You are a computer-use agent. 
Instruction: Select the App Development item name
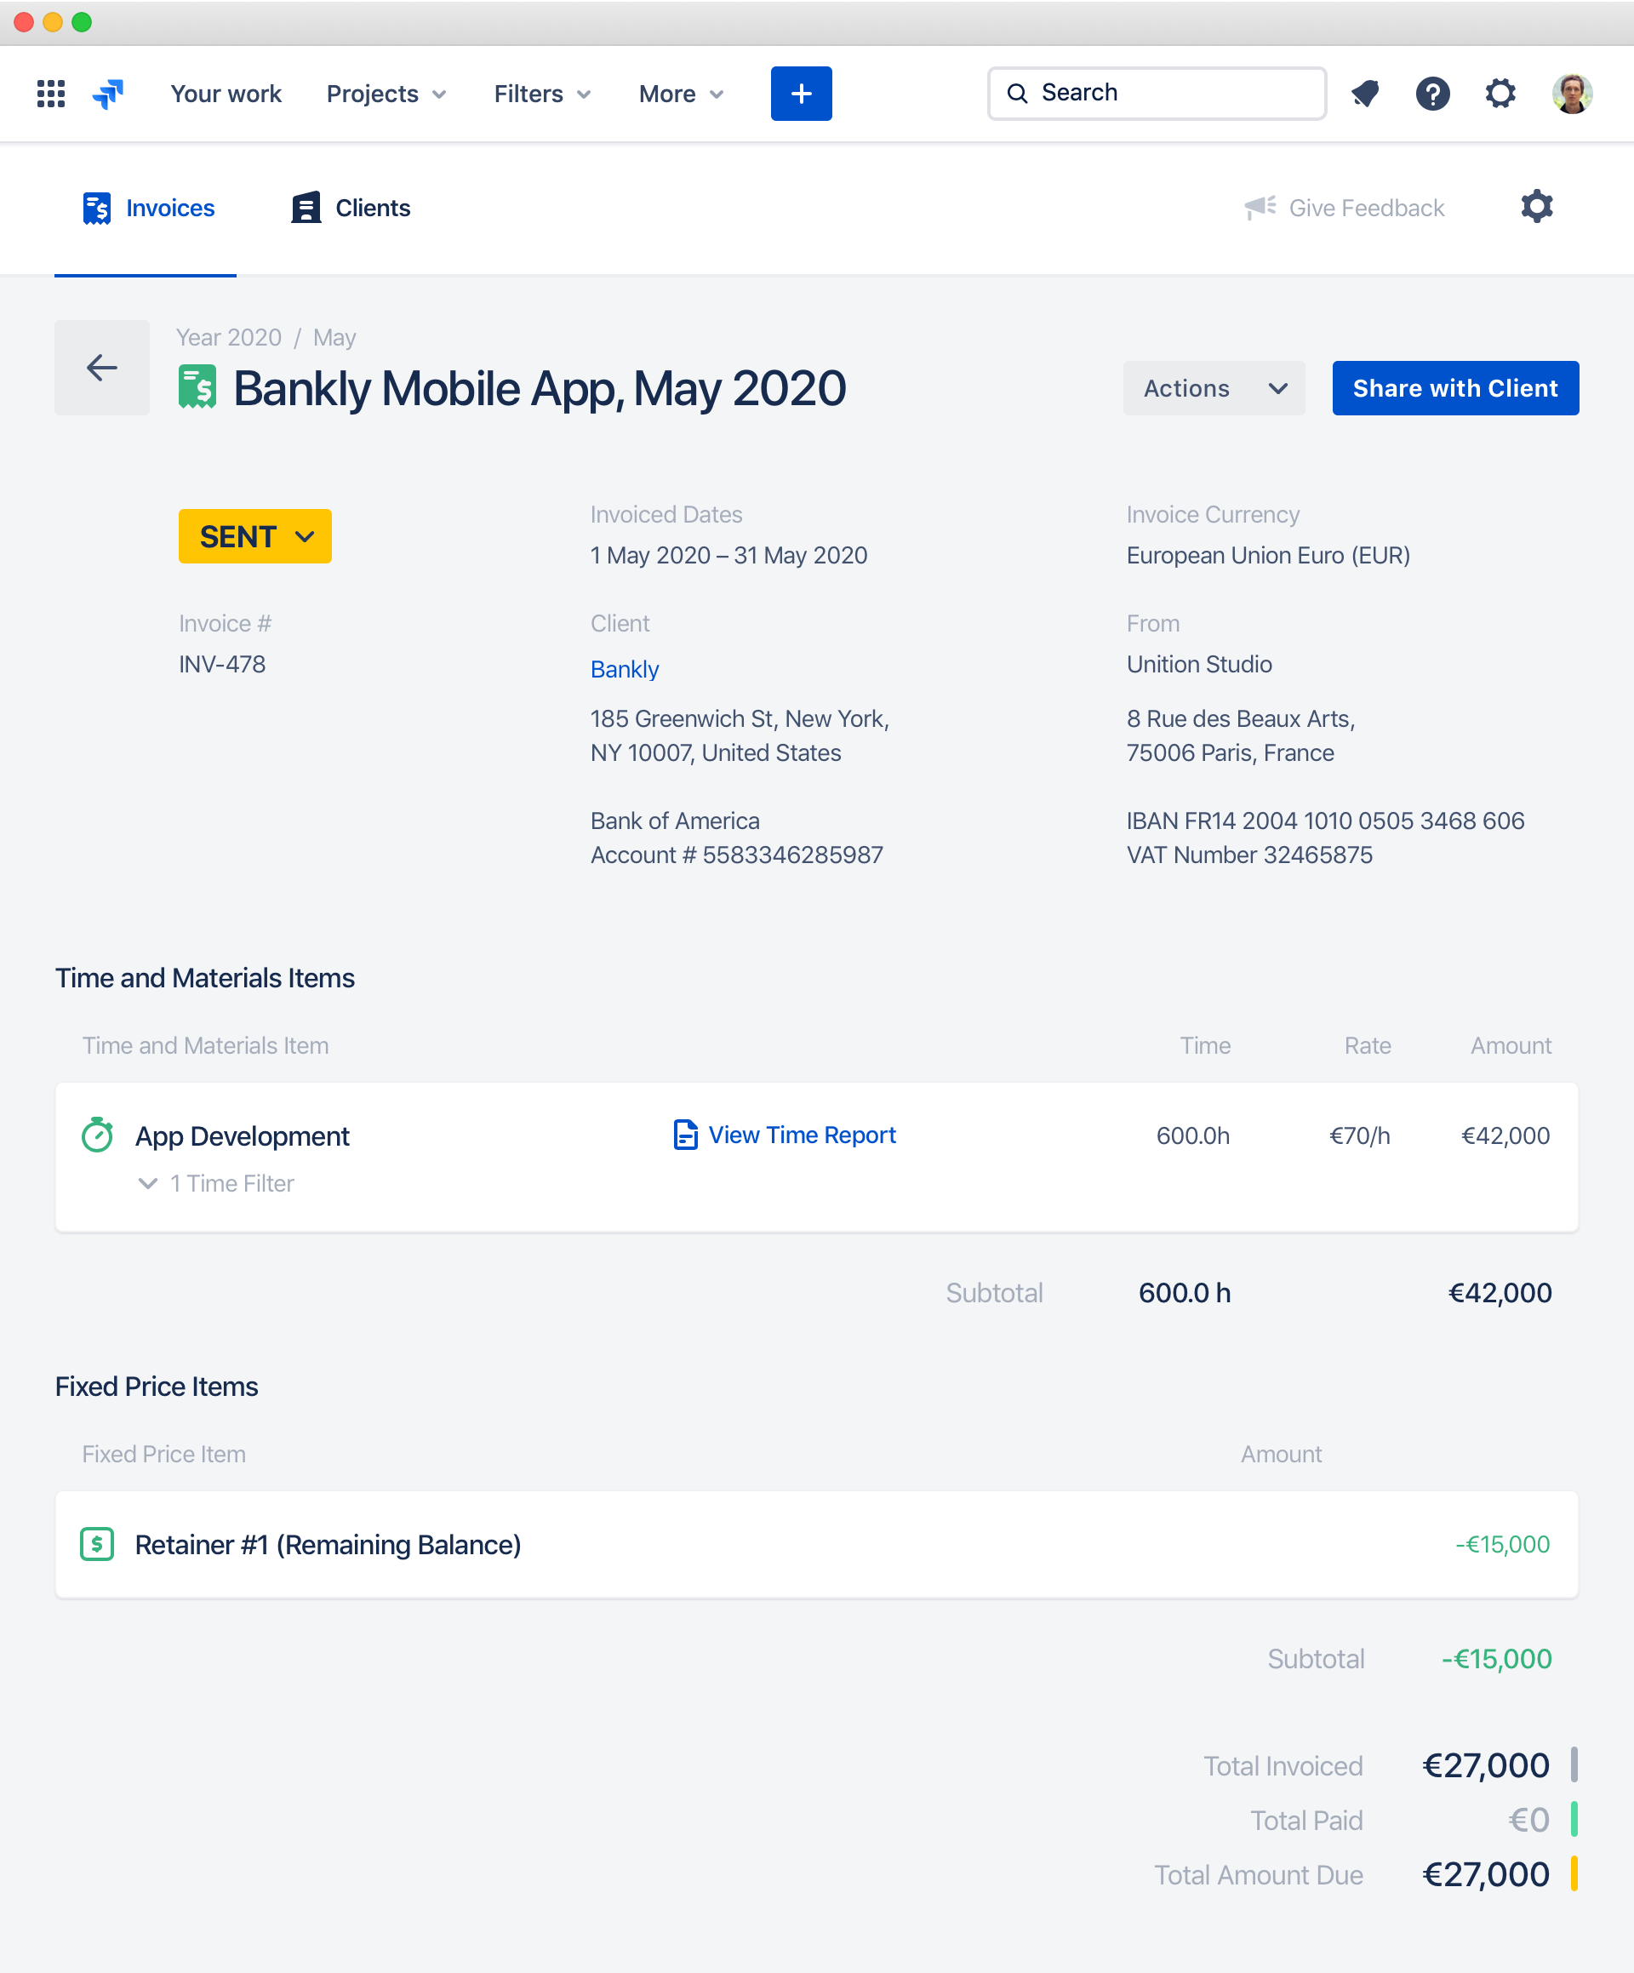coord(242,1136)
